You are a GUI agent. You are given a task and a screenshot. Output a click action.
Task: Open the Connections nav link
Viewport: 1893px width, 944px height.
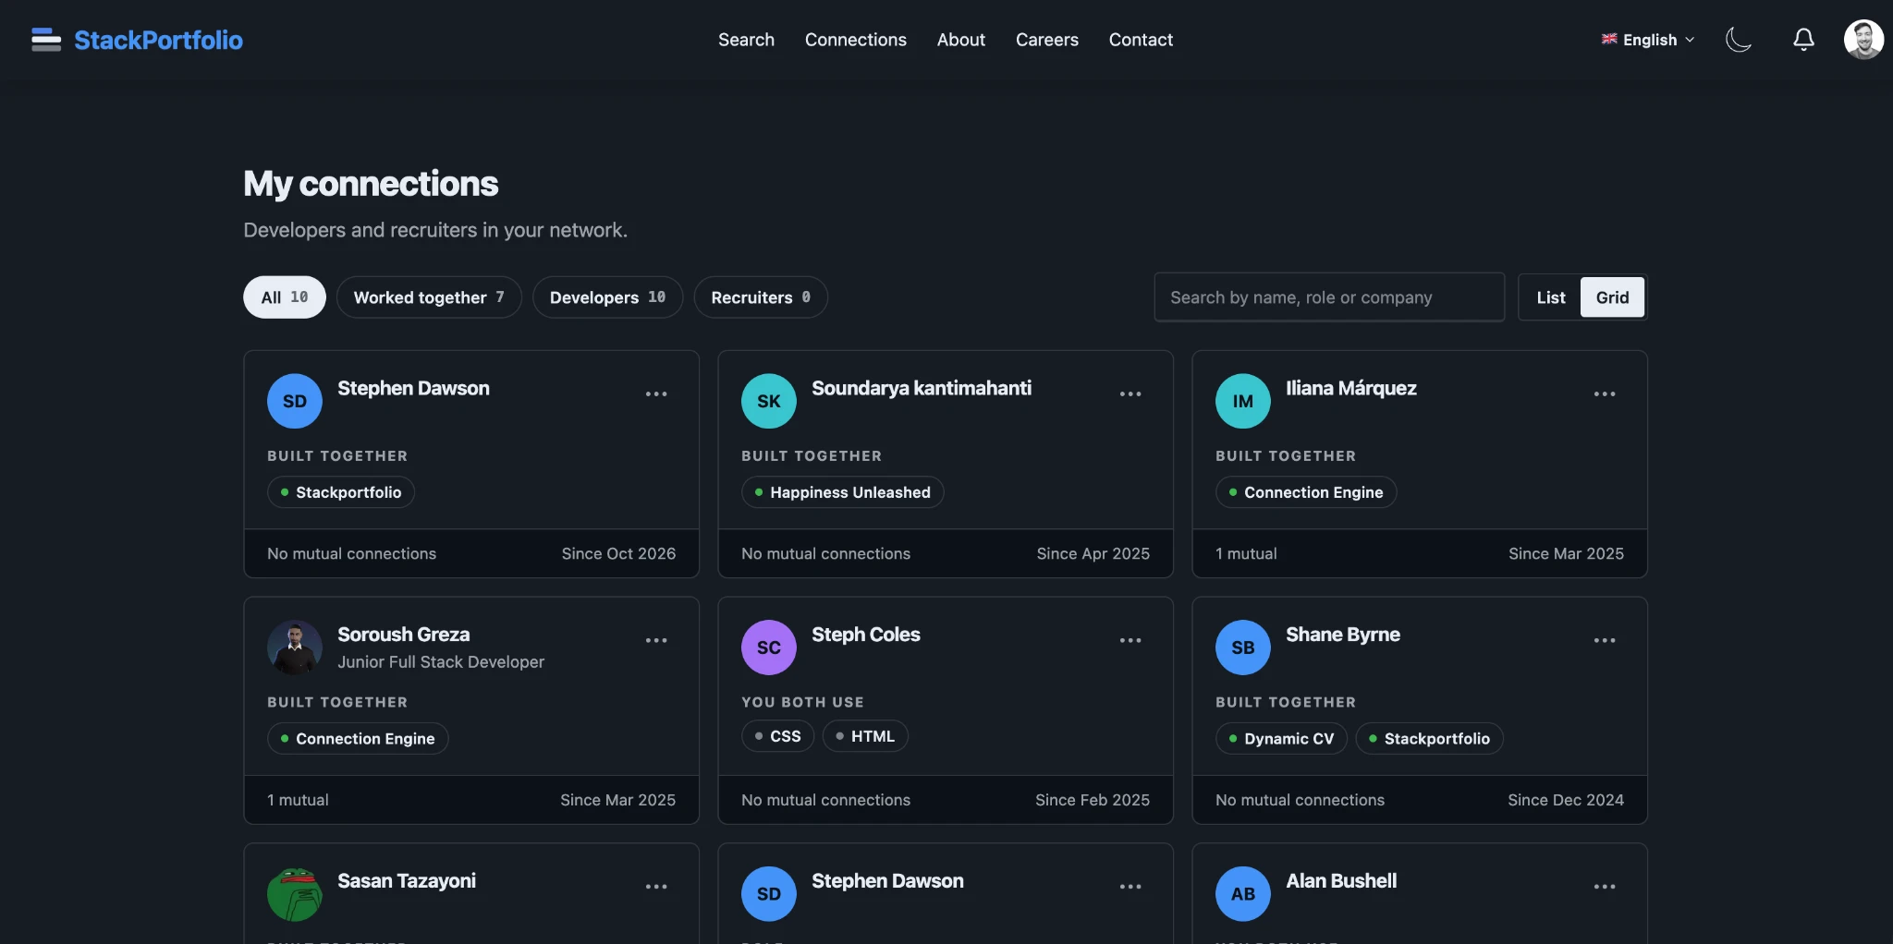(x=856, y=40)
